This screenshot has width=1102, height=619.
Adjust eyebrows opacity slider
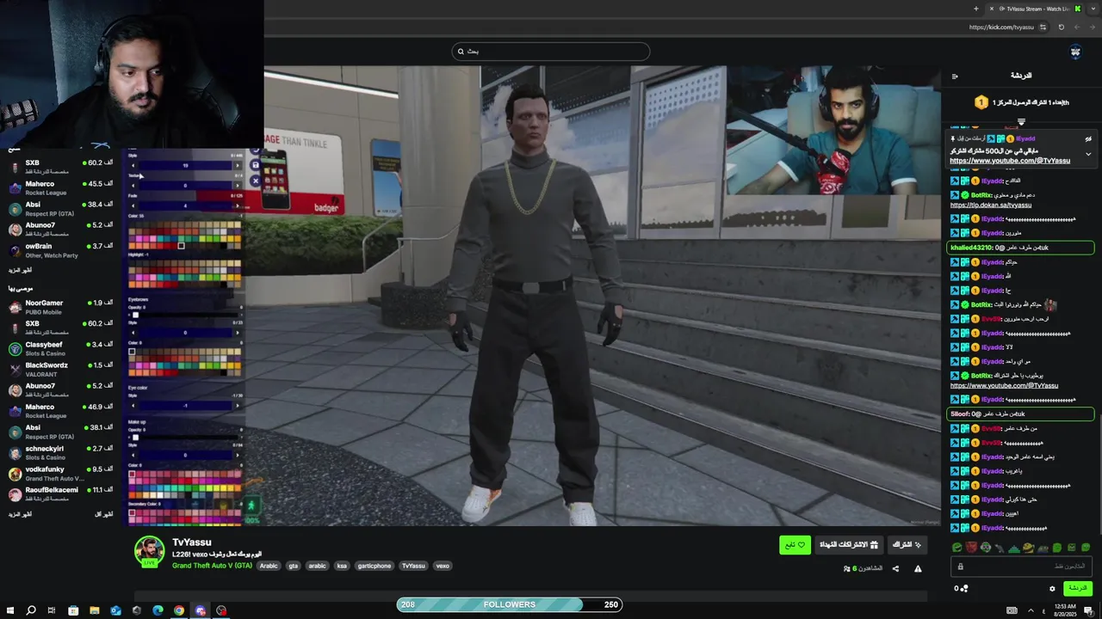click(x=185, y=316)
